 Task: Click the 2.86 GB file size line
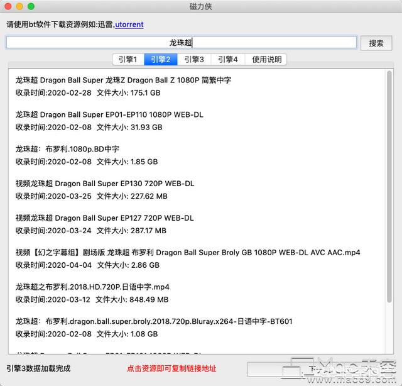click(x=87, y=265)
